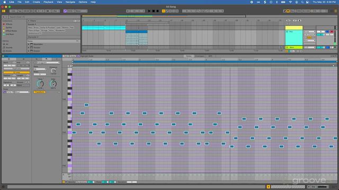Toggle the Key Map Mode switch

pyautogui.click(x=292, y=11)
